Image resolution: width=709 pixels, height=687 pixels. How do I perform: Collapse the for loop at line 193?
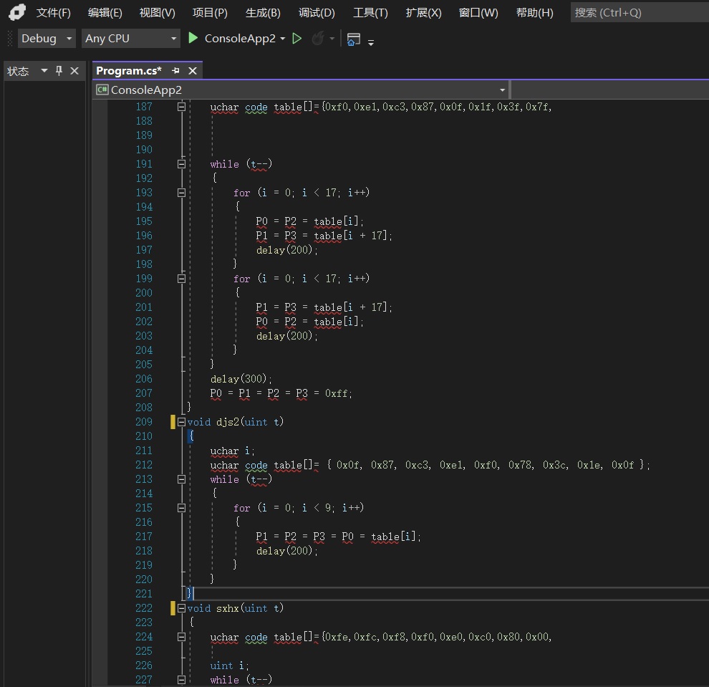[x=181, y=193]
